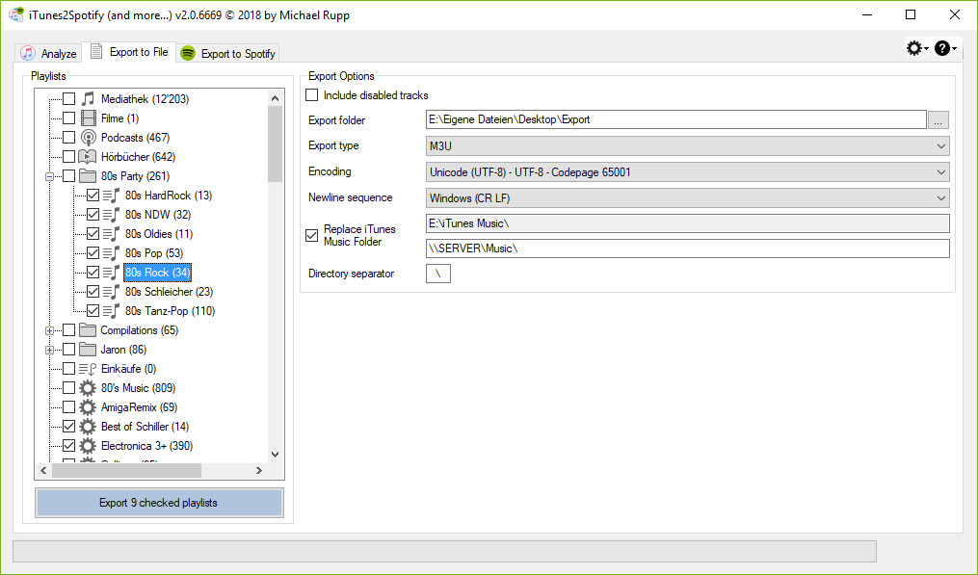Click the music note icon next to Mediathek

pyautogui.click(x=88, y=98)
